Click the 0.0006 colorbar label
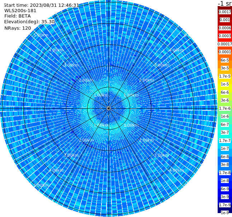The height and width of the screenshot is (217, 232). click(x=225, y=28)
